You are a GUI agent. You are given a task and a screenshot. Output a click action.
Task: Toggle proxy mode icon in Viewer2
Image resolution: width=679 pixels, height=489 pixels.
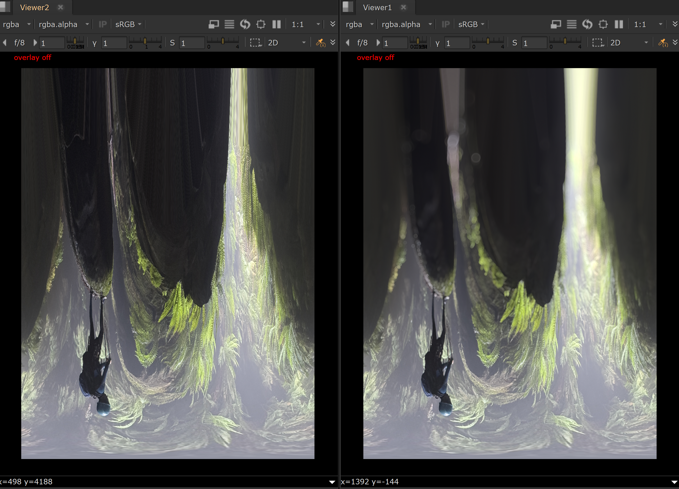click(x=214, y=24)
